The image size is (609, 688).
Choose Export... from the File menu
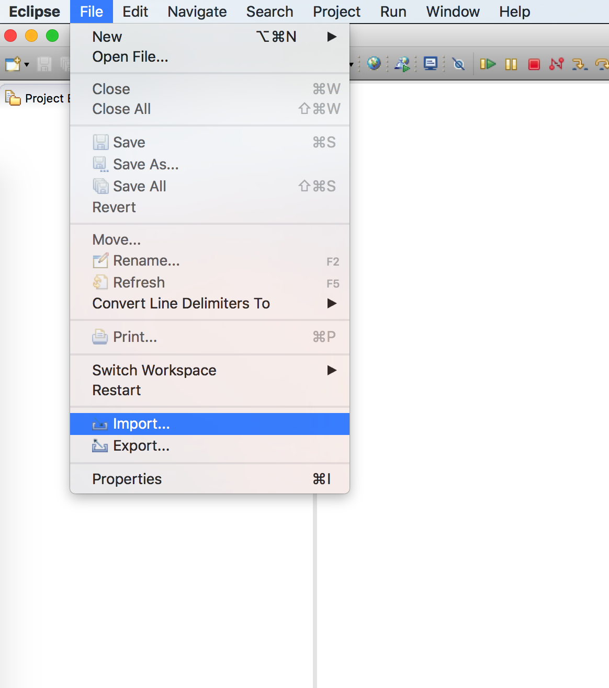pyautogui.click(x=210, y=445)
